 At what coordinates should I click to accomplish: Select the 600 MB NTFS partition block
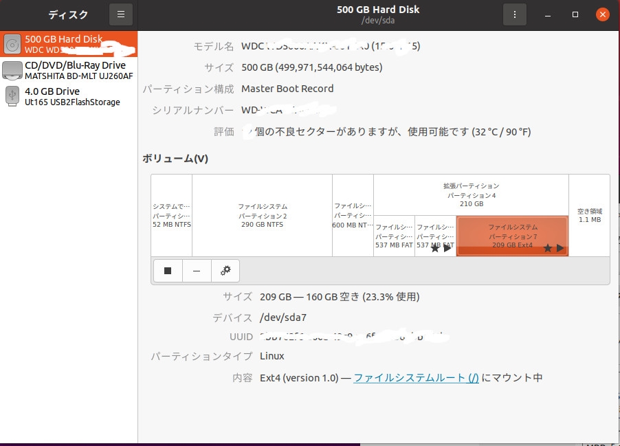coord(353,216)
